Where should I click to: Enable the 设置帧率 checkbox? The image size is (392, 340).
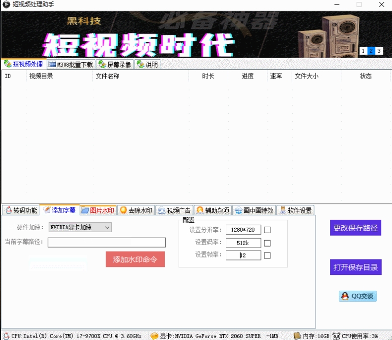click(267, 255)
